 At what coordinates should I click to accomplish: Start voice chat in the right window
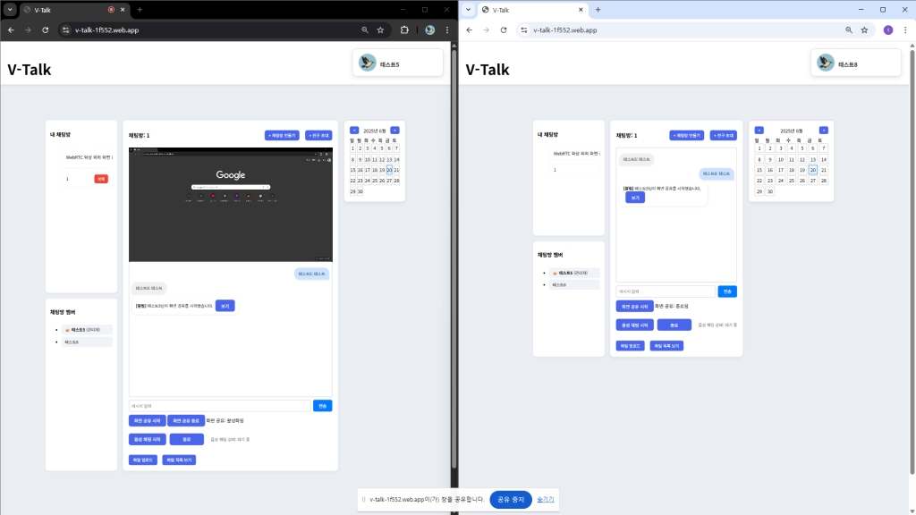(x=634, y=325)
